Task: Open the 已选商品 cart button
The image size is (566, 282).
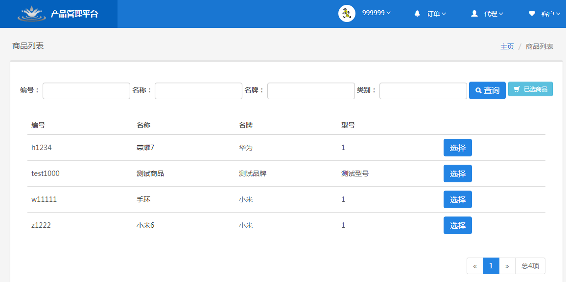Action: (x=530, y=89)
